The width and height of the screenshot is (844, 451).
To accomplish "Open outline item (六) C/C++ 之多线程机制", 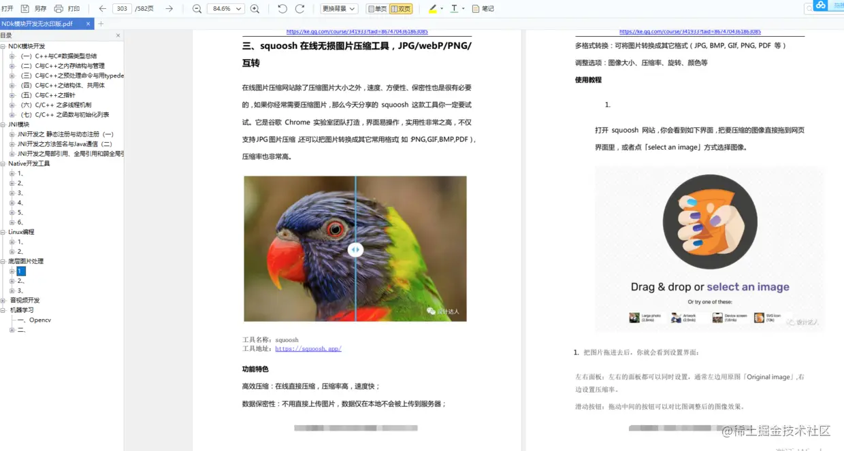I will point(54,105).
